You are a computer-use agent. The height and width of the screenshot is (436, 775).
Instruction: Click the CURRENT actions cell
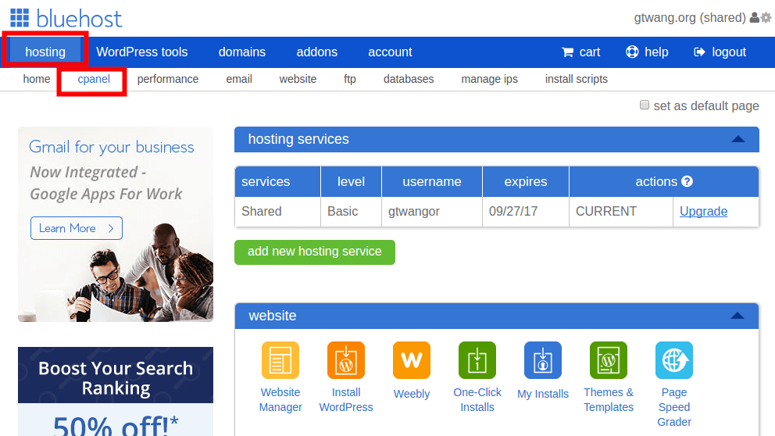click(x=621, y=212)
